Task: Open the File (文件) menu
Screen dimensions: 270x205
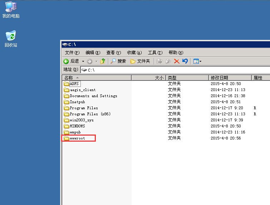Action: (x=72, y=52)
